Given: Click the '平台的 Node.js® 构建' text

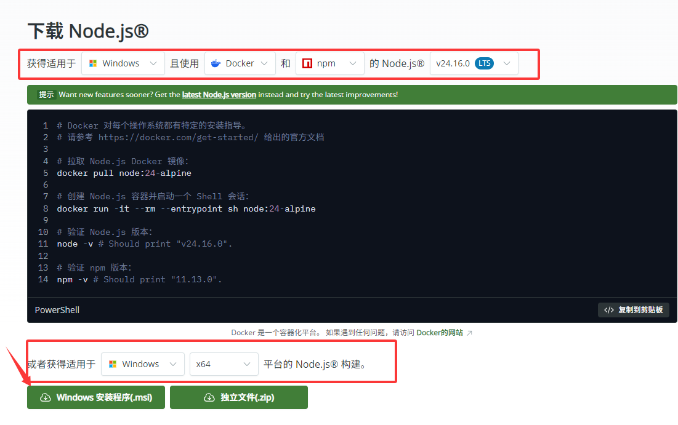Looking at the screenshot, I should [x=315, y=364].
